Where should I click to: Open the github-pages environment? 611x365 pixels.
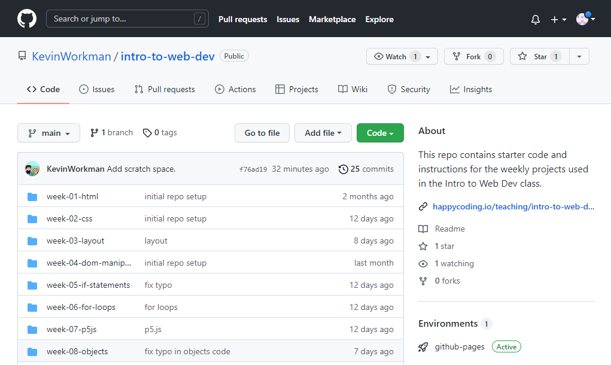coord(460,346)
